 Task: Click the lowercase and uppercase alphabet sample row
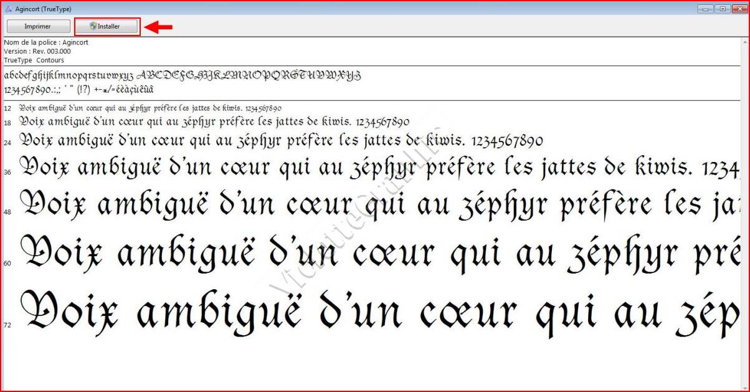click(183, 75)
